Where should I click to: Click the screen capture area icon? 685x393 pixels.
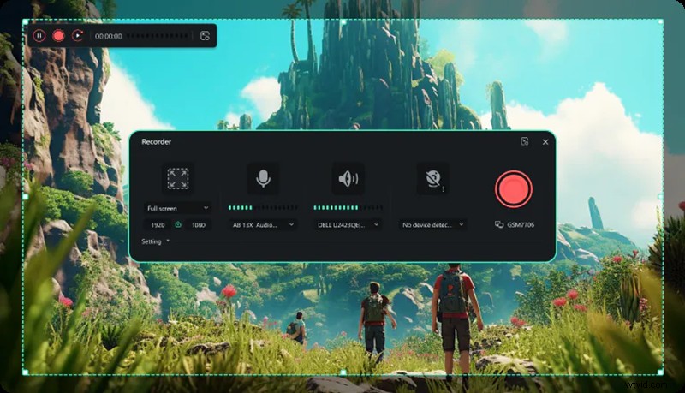(177, 178)
